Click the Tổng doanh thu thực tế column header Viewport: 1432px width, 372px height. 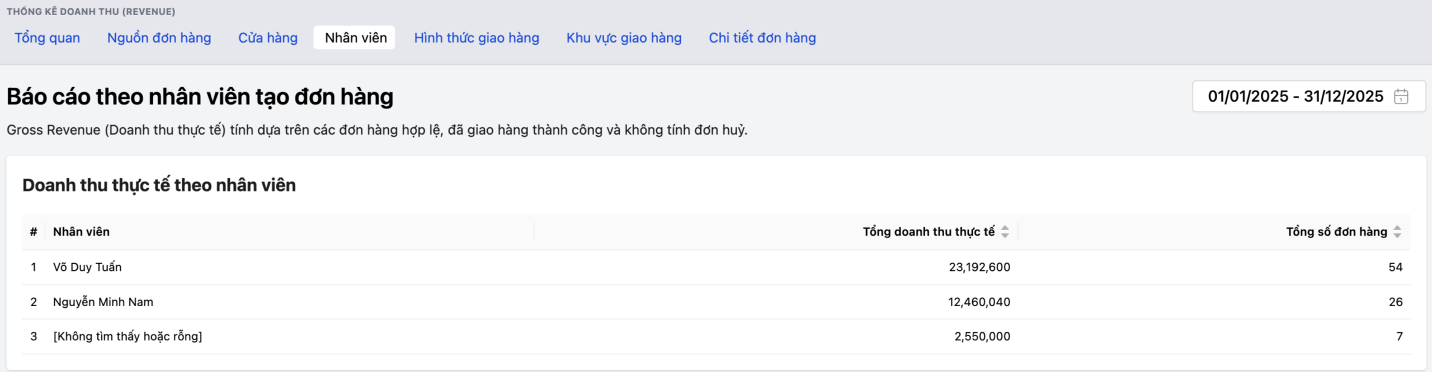pyautogui.click(x=928, y=232)
